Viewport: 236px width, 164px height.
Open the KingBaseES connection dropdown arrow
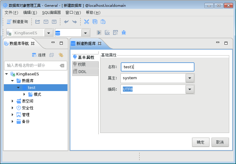coord(49,33)
